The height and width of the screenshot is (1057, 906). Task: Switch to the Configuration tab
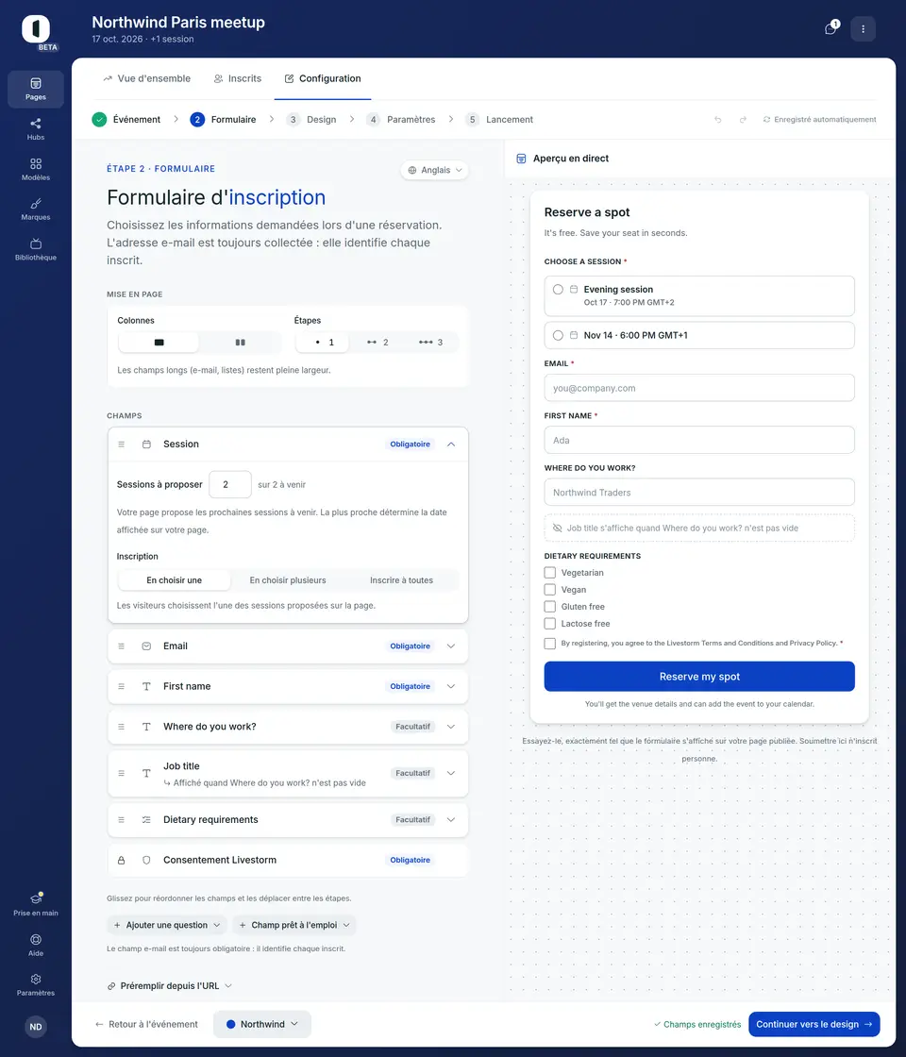[323, 78]
